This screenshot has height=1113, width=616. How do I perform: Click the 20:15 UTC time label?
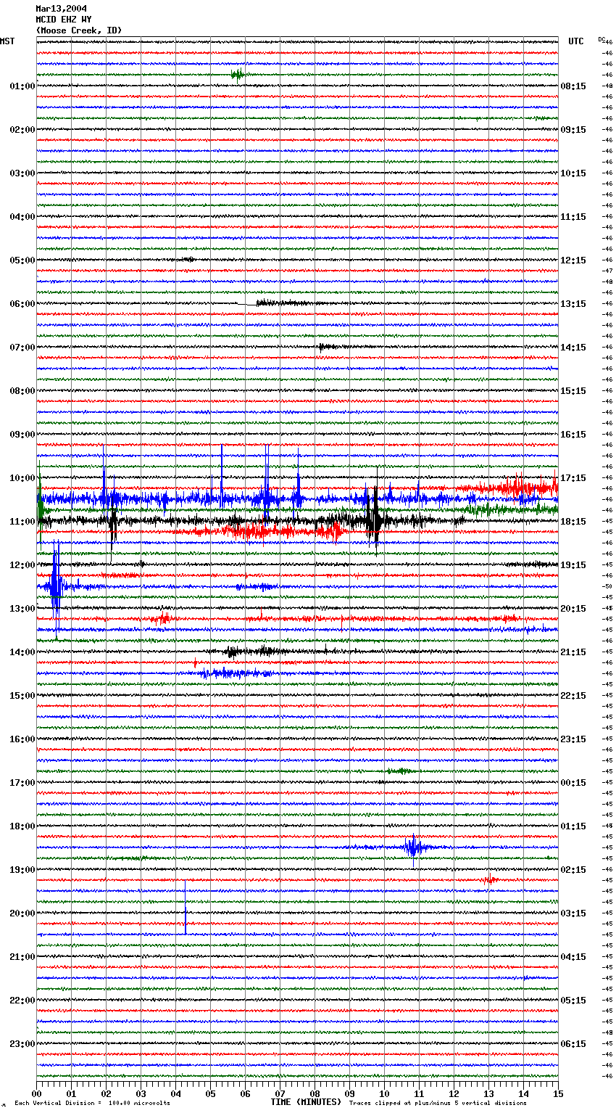pyautogui.click(x=573, y=609)
